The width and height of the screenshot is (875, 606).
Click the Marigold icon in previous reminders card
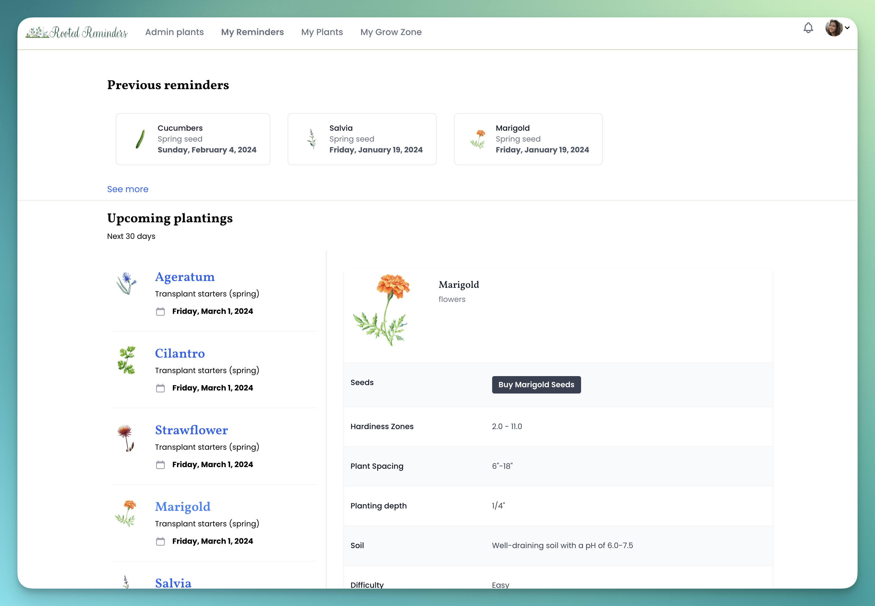click(478, 139)
